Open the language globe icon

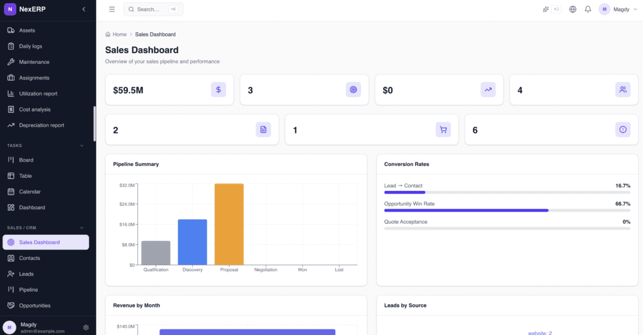[x=573, y=9]
